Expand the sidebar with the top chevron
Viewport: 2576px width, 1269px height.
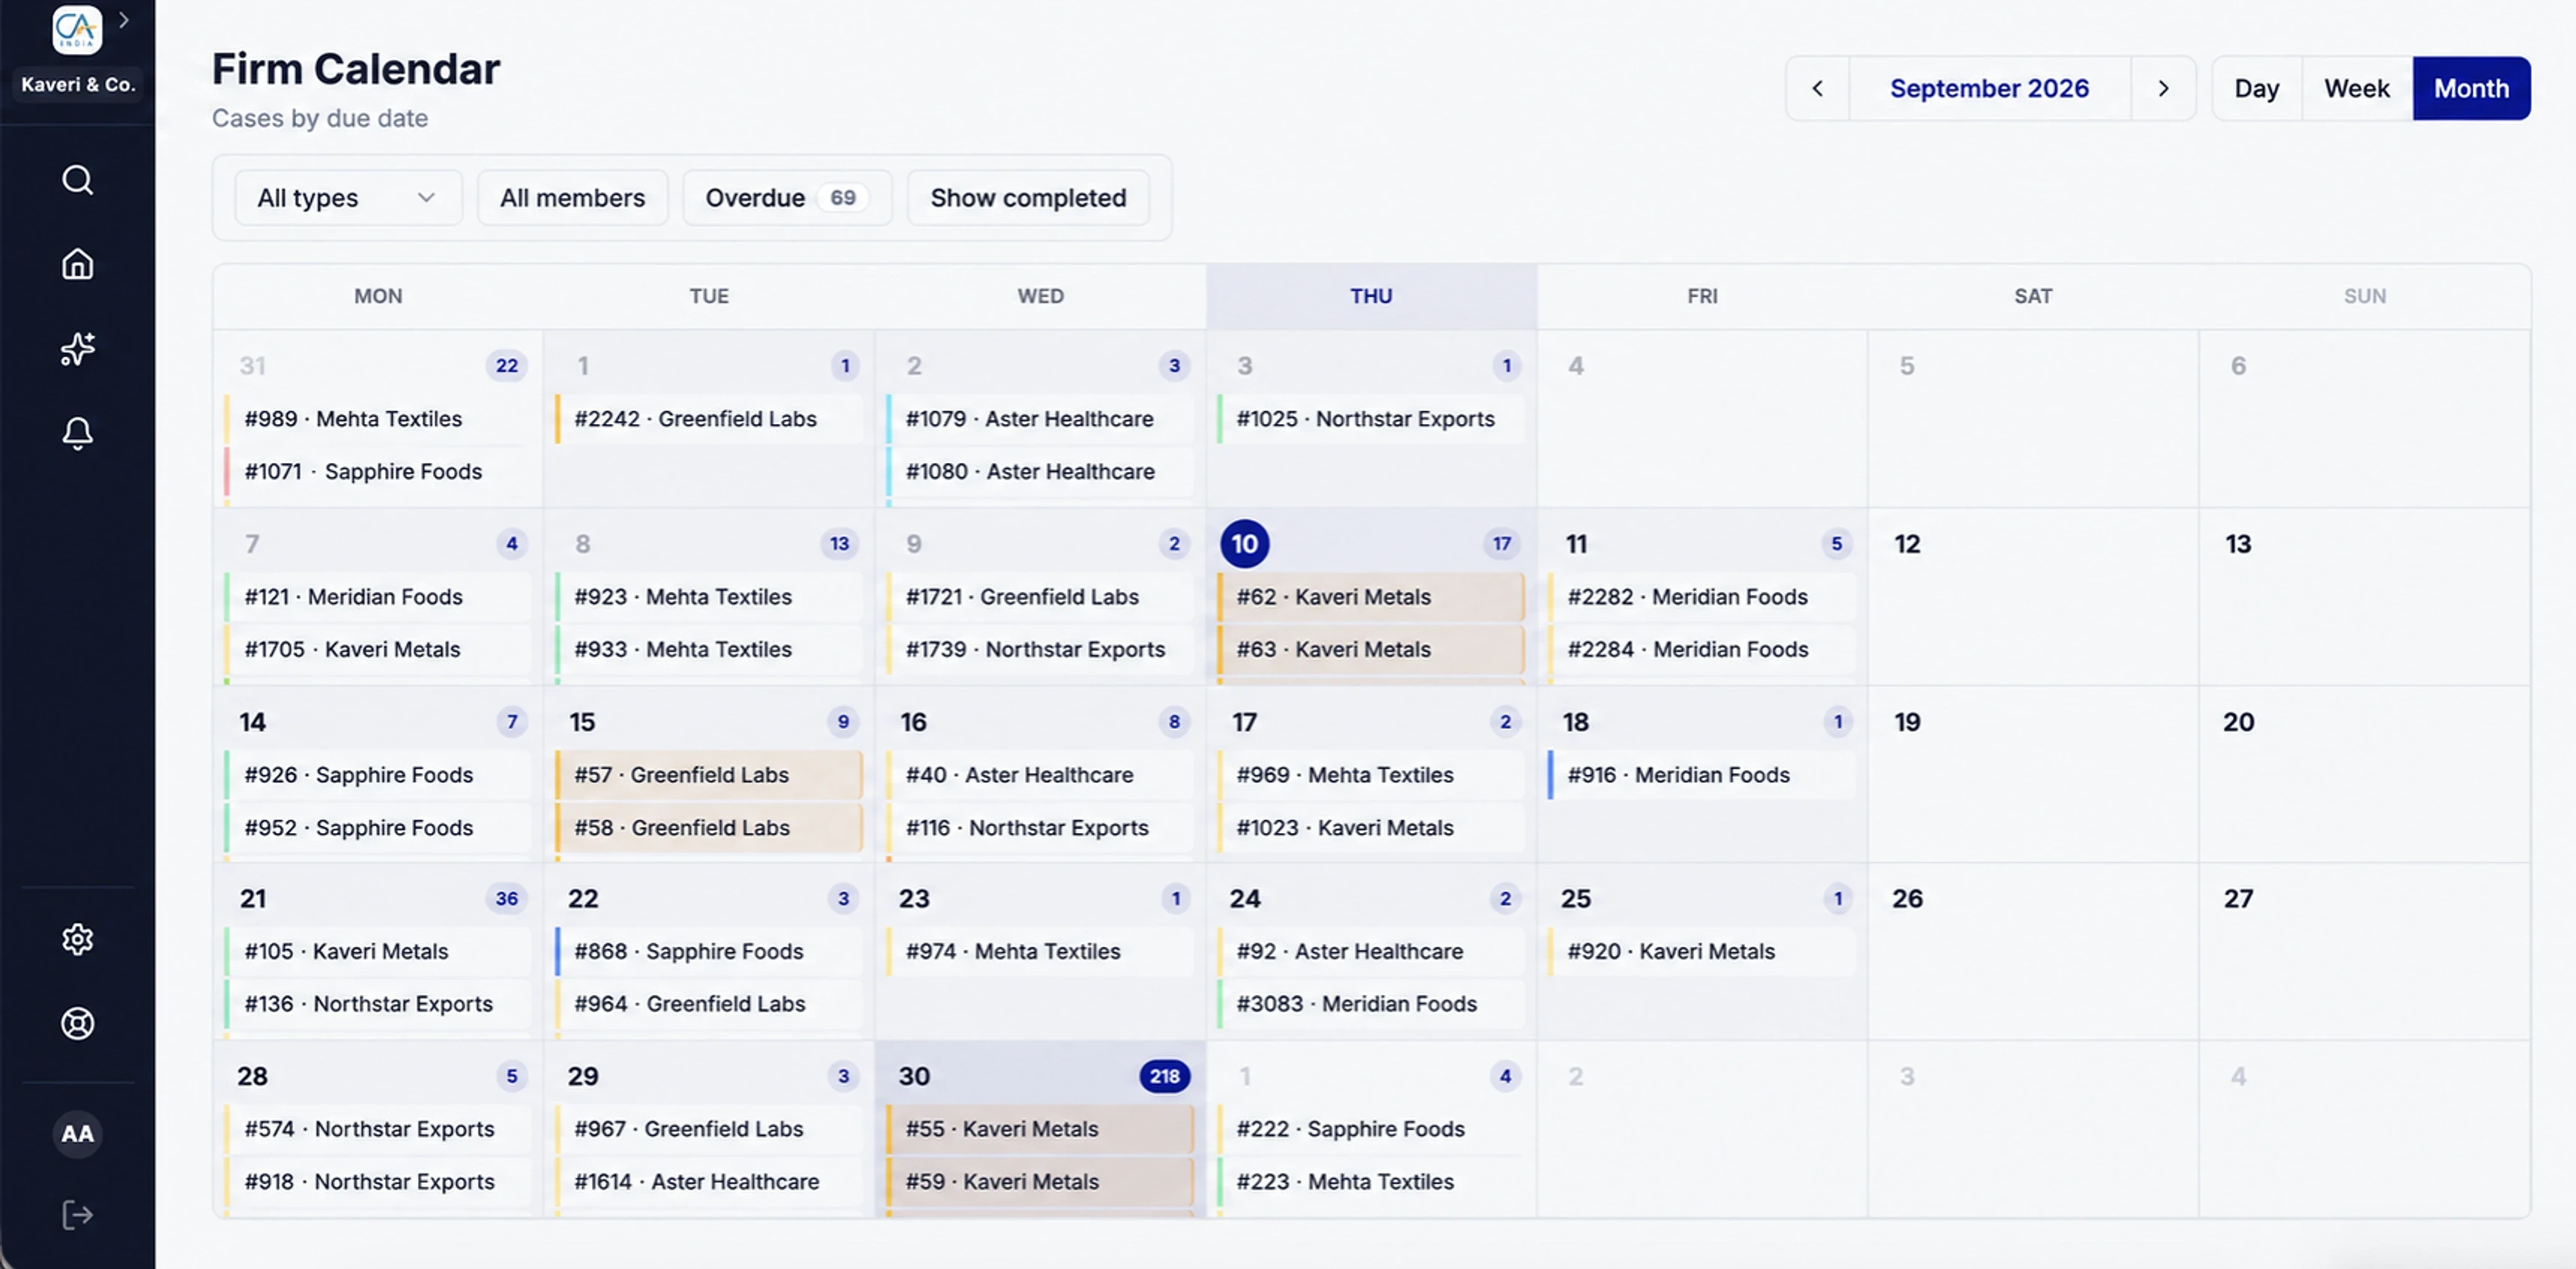tap(124, 20)
